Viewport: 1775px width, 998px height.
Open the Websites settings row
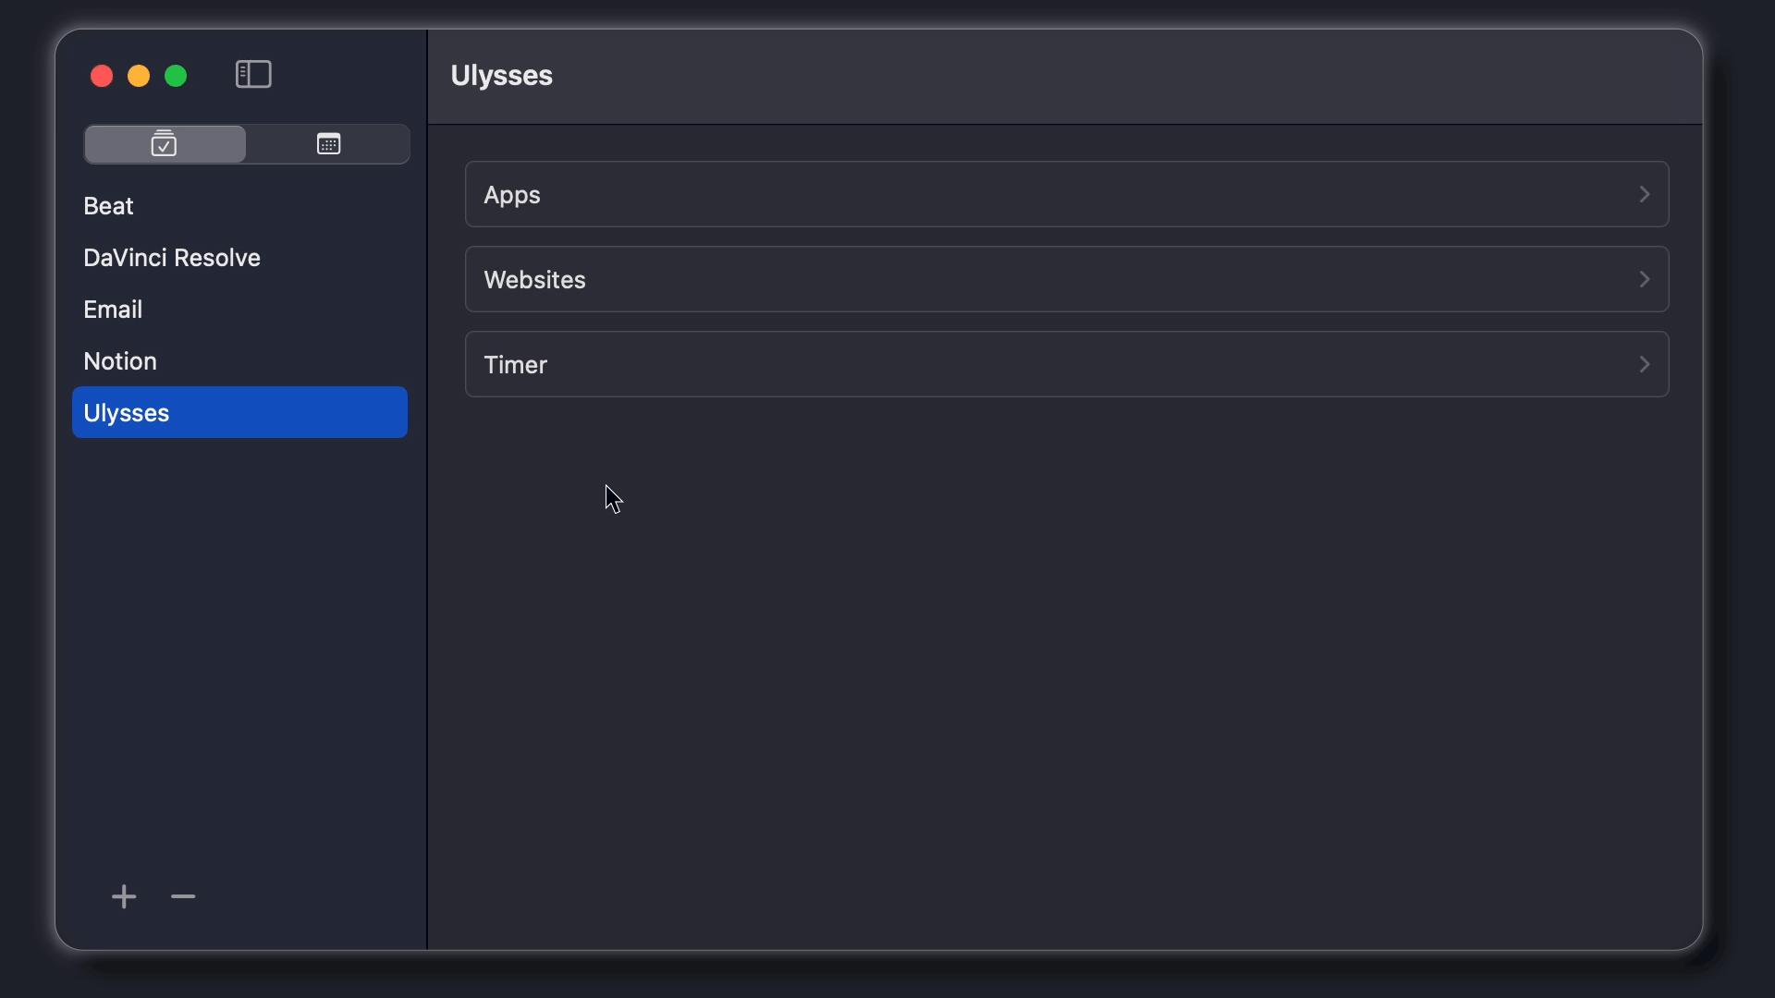click(x=1067, y=279)
